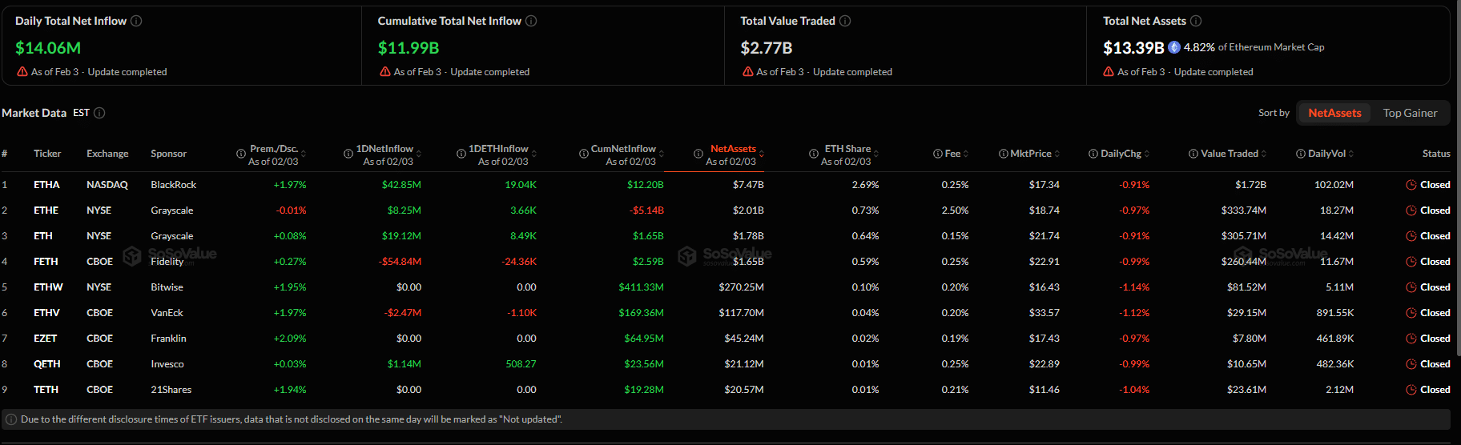Click info icon beside Total Value Traded
Image resolution: width=1461 pixels, height=445 pixels.
coord(845,21)
